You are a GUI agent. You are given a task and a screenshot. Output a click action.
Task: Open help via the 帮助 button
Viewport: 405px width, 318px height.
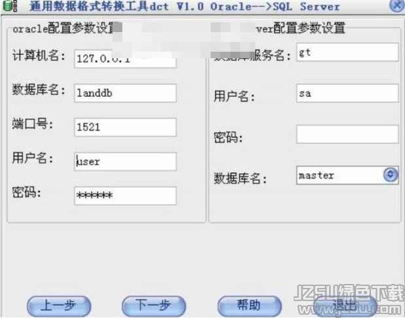(x=249, y=306)
